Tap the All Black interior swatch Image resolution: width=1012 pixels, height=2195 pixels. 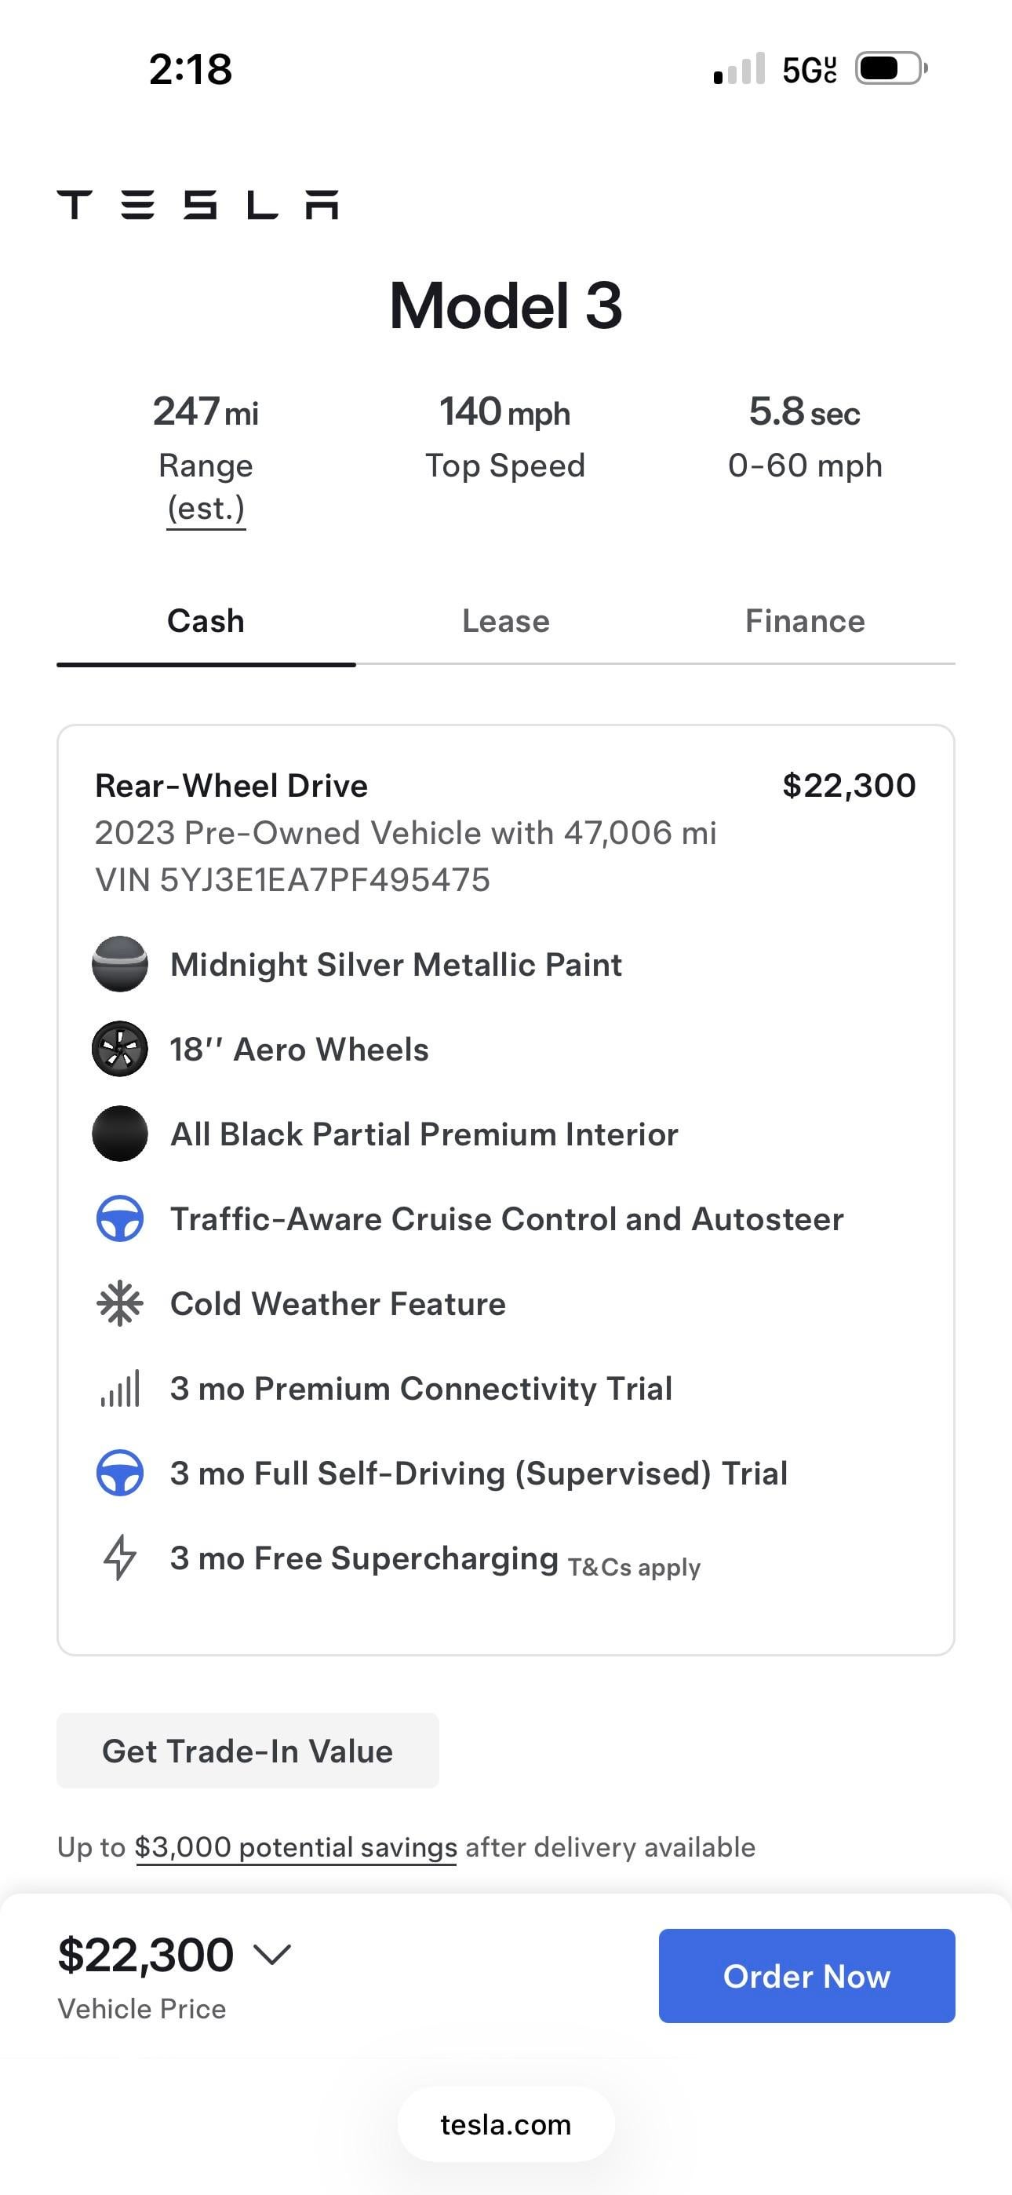[119, 1134]
